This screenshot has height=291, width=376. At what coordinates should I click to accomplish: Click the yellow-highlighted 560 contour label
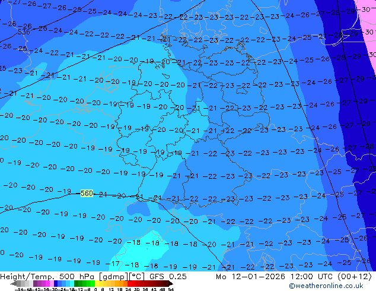[87, 193]
